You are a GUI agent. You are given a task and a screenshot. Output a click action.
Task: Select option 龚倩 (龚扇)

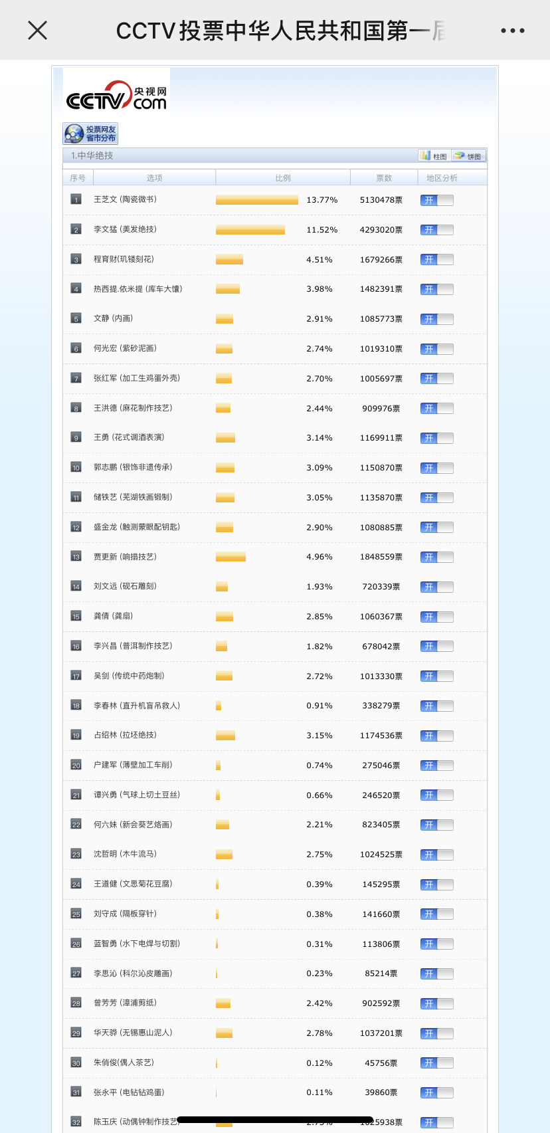click(114, 616)
